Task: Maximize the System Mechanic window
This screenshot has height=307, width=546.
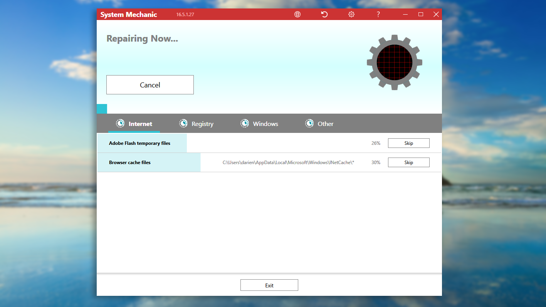Action: (421, 14)
